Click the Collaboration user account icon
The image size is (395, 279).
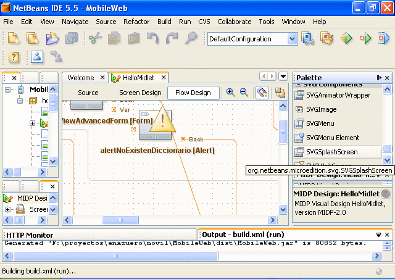tap(37, 57)
